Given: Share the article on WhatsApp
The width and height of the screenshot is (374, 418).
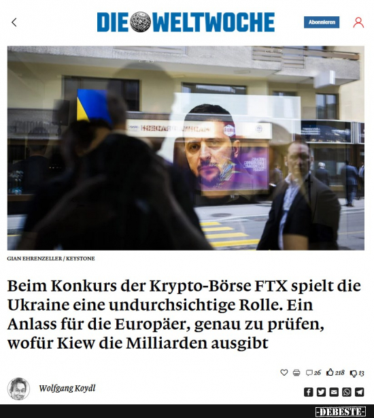Looking at the screenshot, I should [x=347, y=392].
